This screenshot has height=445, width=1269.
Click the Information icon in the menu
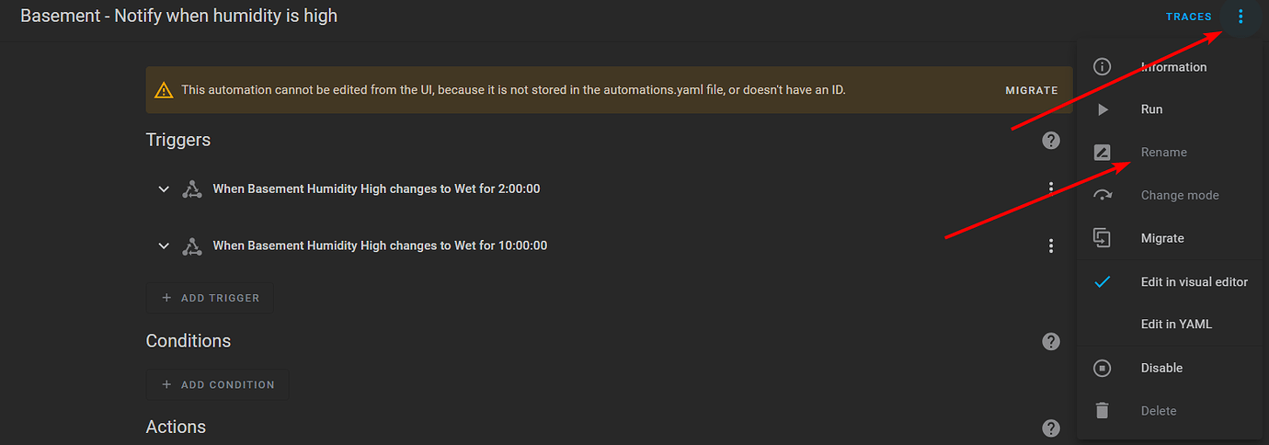pos(1102,66)
